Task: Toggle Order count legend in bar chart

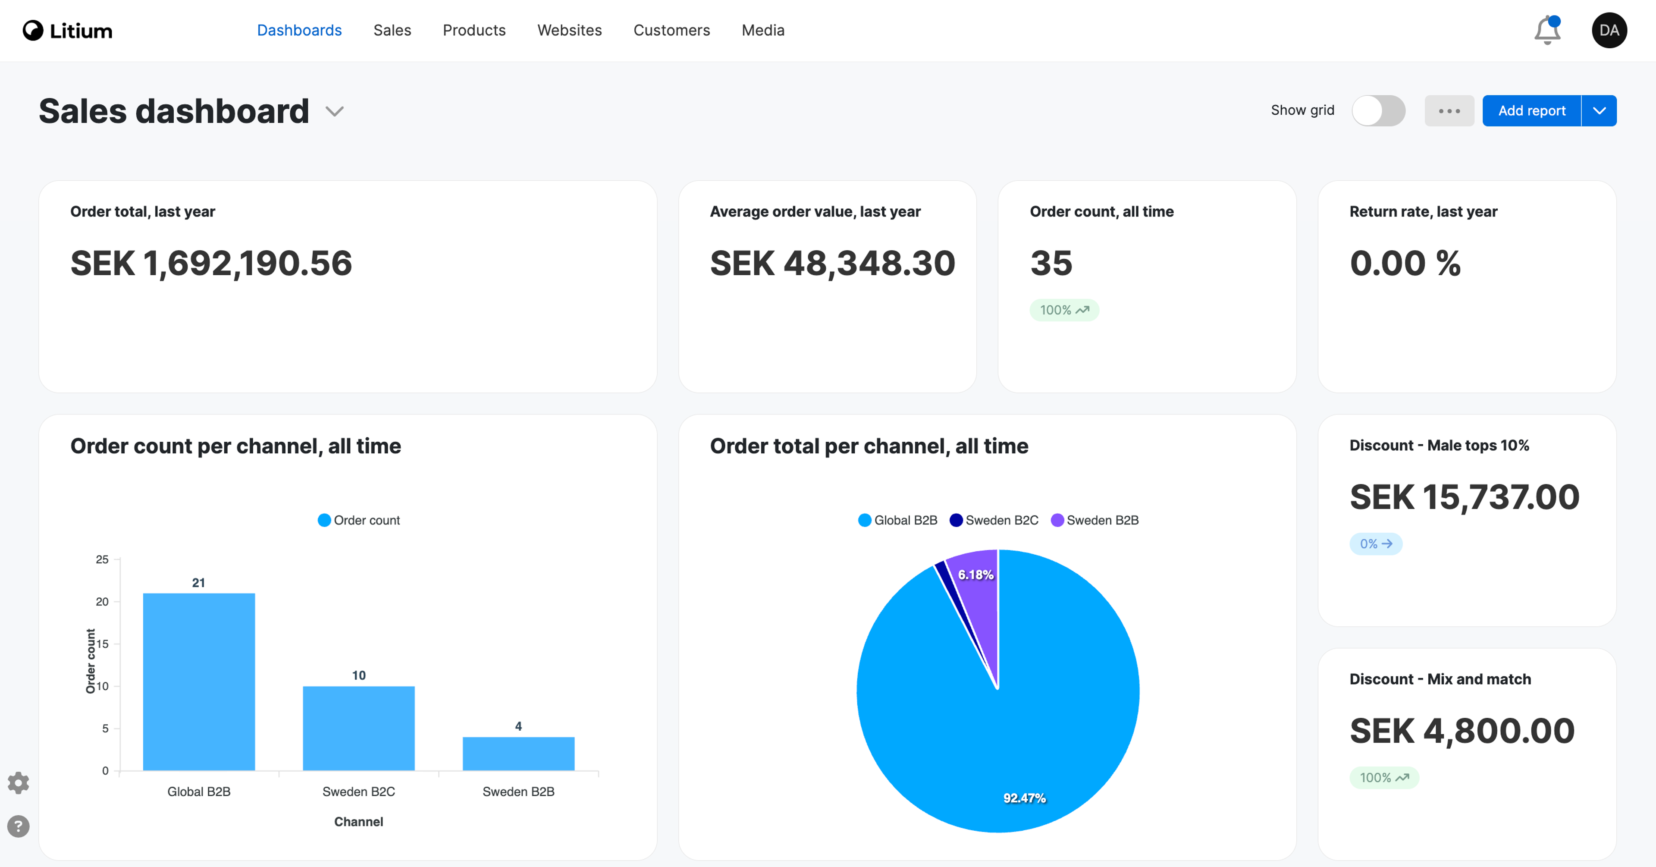Action: [359, 520]
